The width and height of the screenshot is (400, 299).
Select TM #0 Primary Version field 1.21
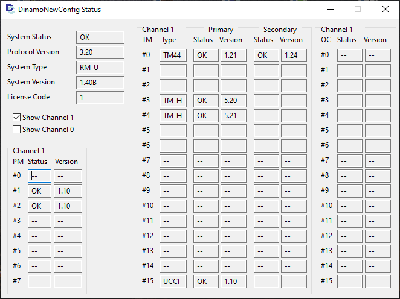point(233,55)
